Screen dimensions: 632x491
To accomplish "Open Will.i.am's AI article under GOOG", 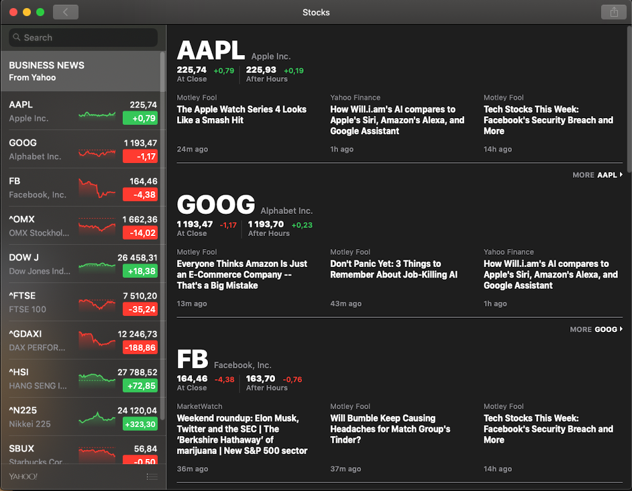I will click(551, 274).
